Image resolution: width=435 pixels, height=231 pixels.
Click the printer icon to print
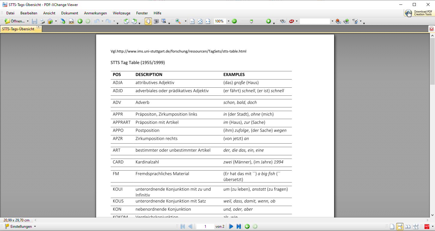click(42, 21)
